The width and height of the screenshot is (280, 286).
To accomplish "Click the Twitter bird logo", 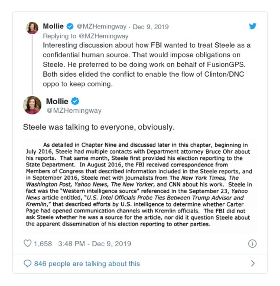I will (253, 26).
